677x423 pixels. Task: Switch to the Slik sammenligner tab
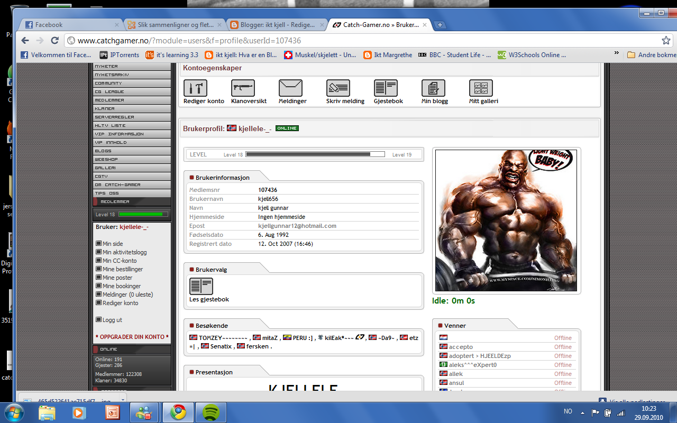click(x=175, y=25)
